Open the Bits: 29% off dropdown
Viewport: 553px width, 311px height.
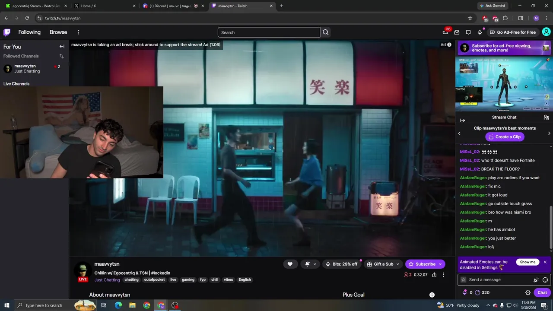[x=342, y=264]
